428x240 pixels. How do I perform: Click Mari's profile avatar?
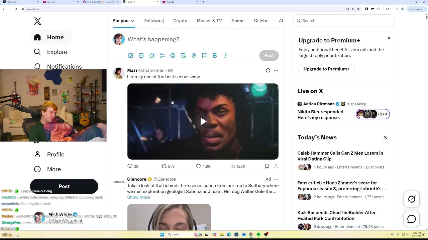119,73
